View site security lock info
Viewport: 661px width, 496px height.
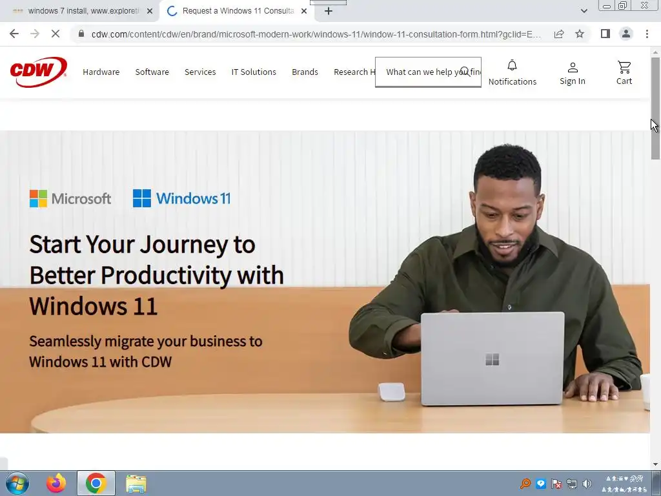[81, 34]
